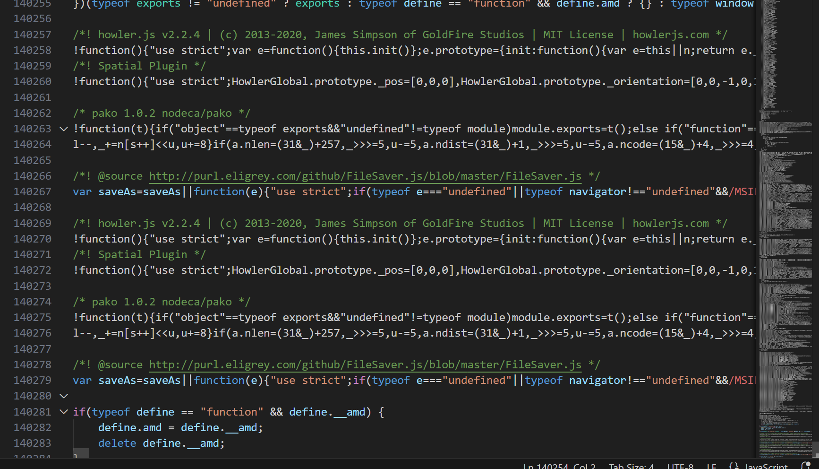Select line number 140269 in the gutter
The width and height of the screenshot is (819, 469).
32,223
